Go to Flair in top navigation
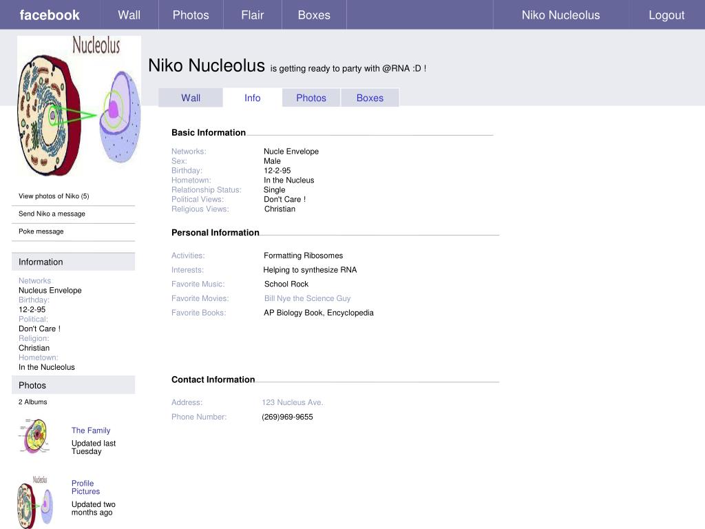Screen dimensions: 705x529 coord(252,15)
